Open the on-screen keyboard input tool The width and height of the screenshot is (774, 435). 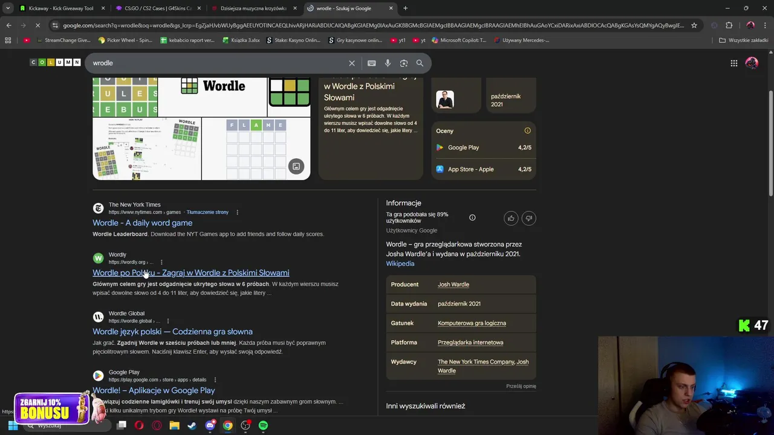click(x=371, y=63)
